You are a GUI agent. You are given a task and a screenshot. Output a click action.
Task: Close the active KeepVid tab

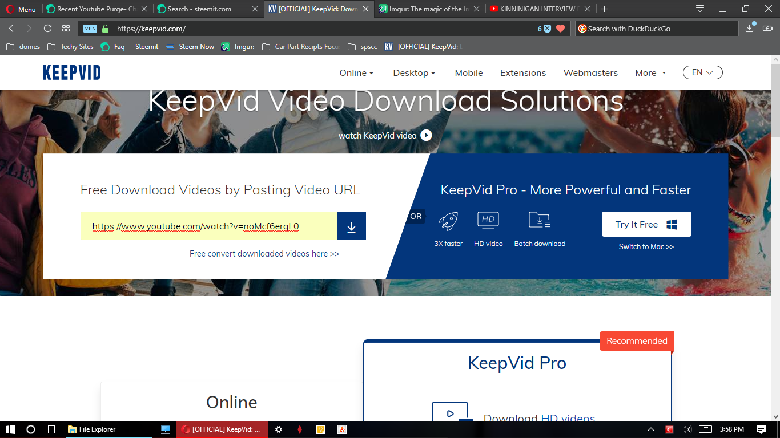pyautogui.click(x=366, y=9)
